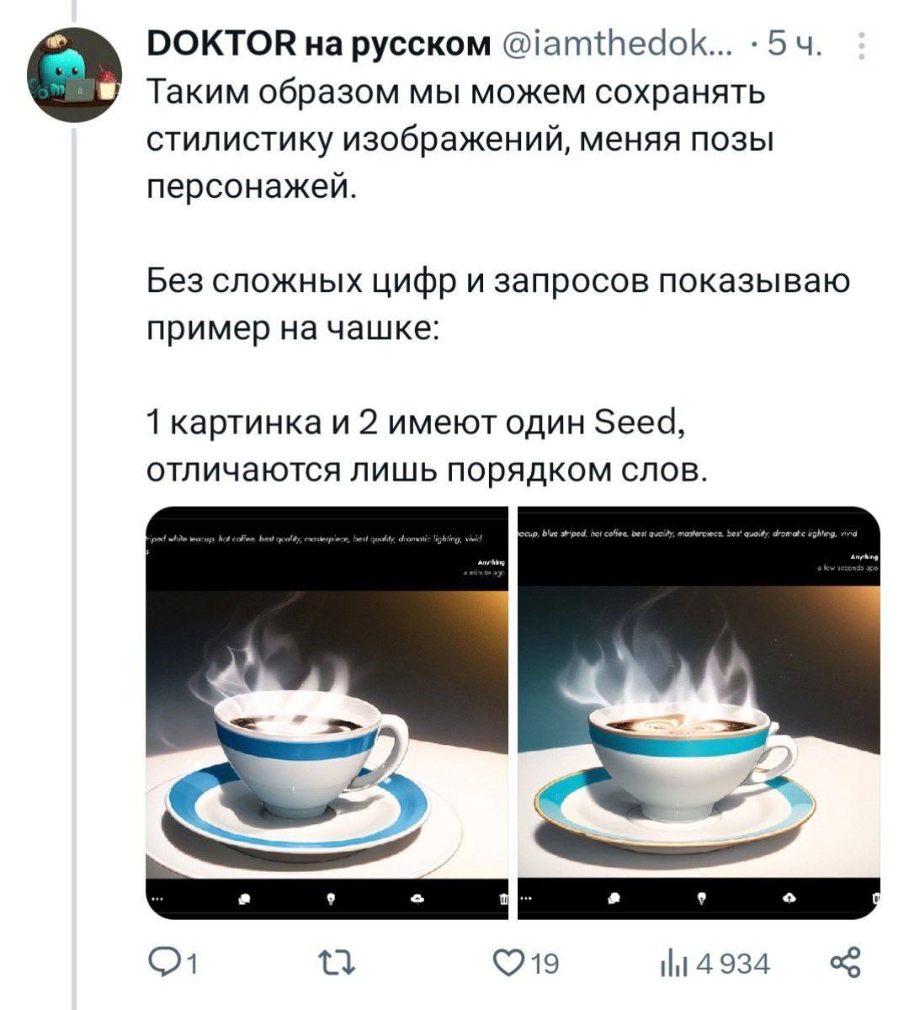
Task: Click the DOKTOR на русском display name
Action: [319, 44]
